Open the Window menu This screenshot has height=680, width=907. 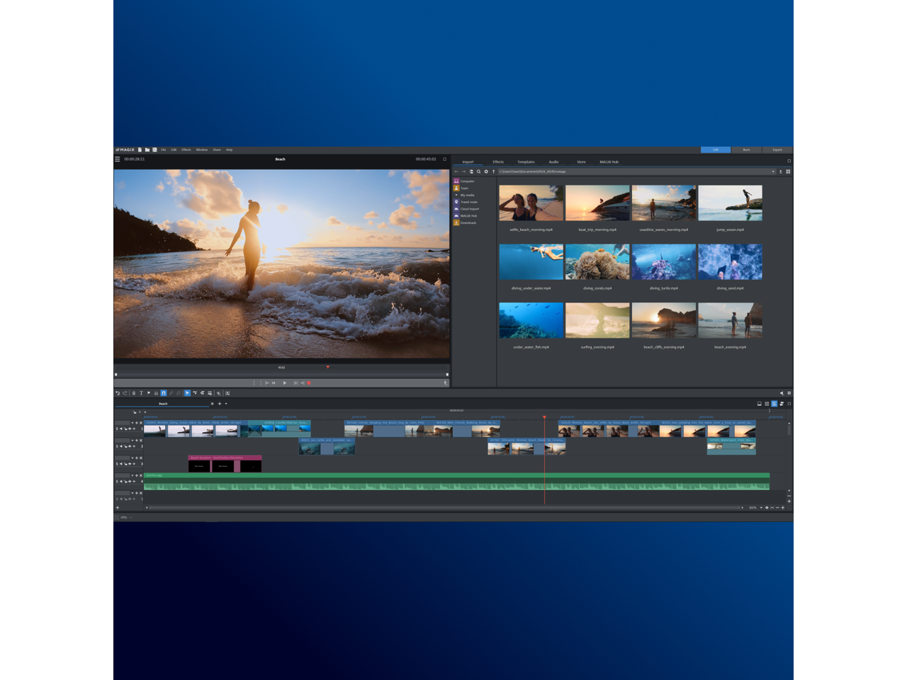coord(202,150)
